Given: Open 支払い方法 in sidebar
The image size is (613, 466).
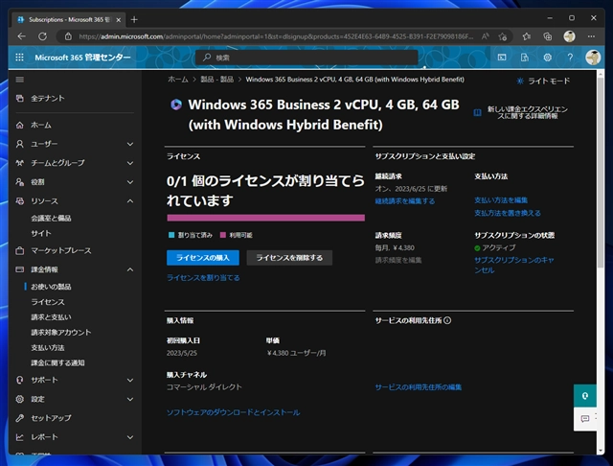Looking at the screenshot, I should tap(48, 348).
